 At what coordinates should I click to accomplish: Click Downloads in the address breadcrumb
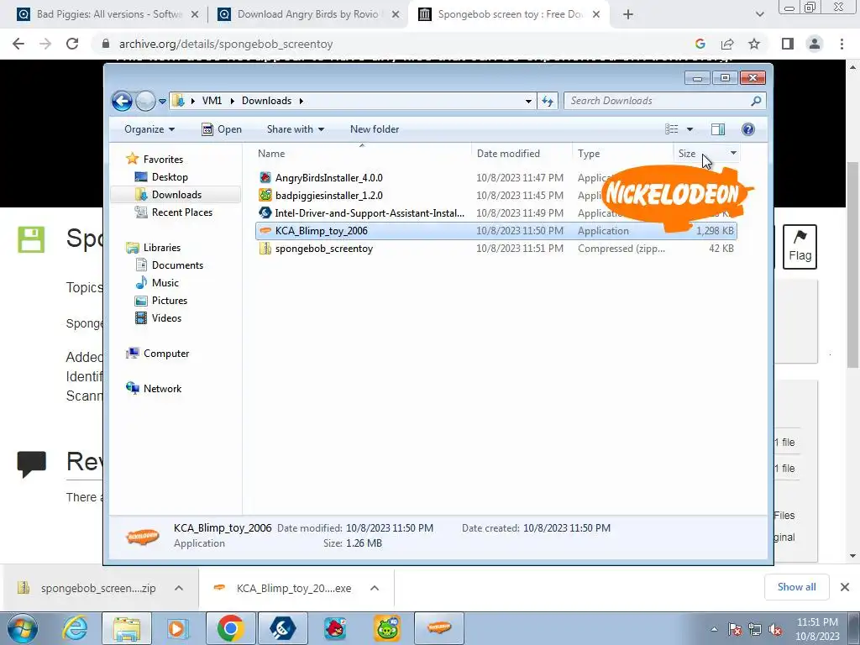(266, 101)
